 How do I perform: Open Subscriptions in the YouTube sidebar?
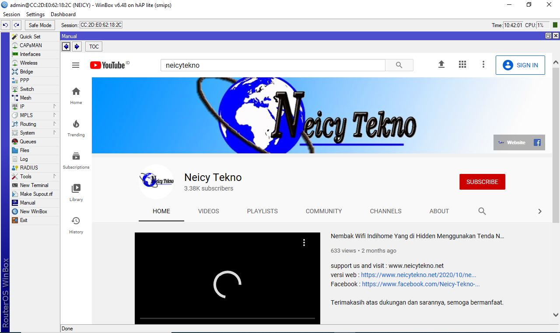tap(76, 161)
